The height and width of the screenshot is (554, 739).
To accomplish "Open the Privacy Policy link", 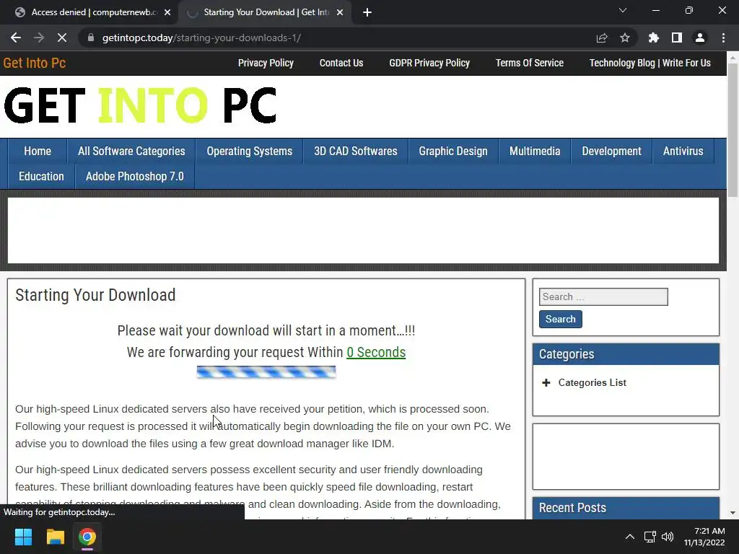I will pyautogui.click(x=266, y=63).
